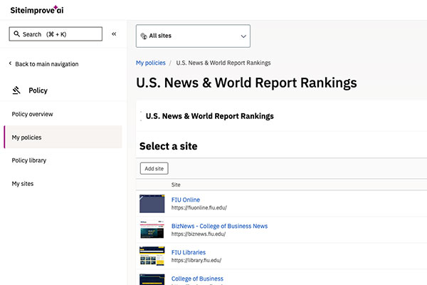Open Policy library in sidebar

[x=29, y=160]
